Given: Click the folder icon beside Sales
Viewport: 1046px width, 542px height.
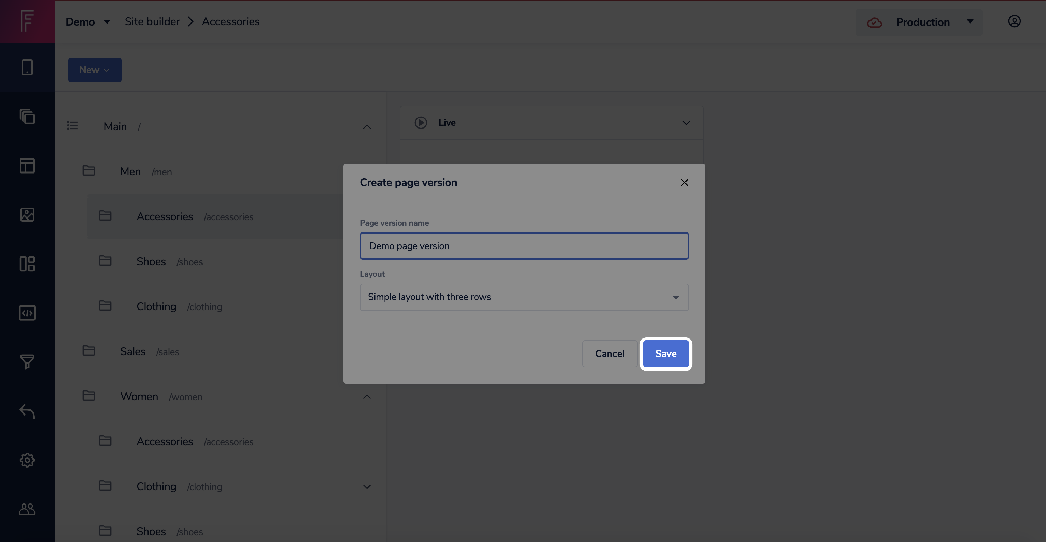Looking at the screenshot, I should [88, 351].
